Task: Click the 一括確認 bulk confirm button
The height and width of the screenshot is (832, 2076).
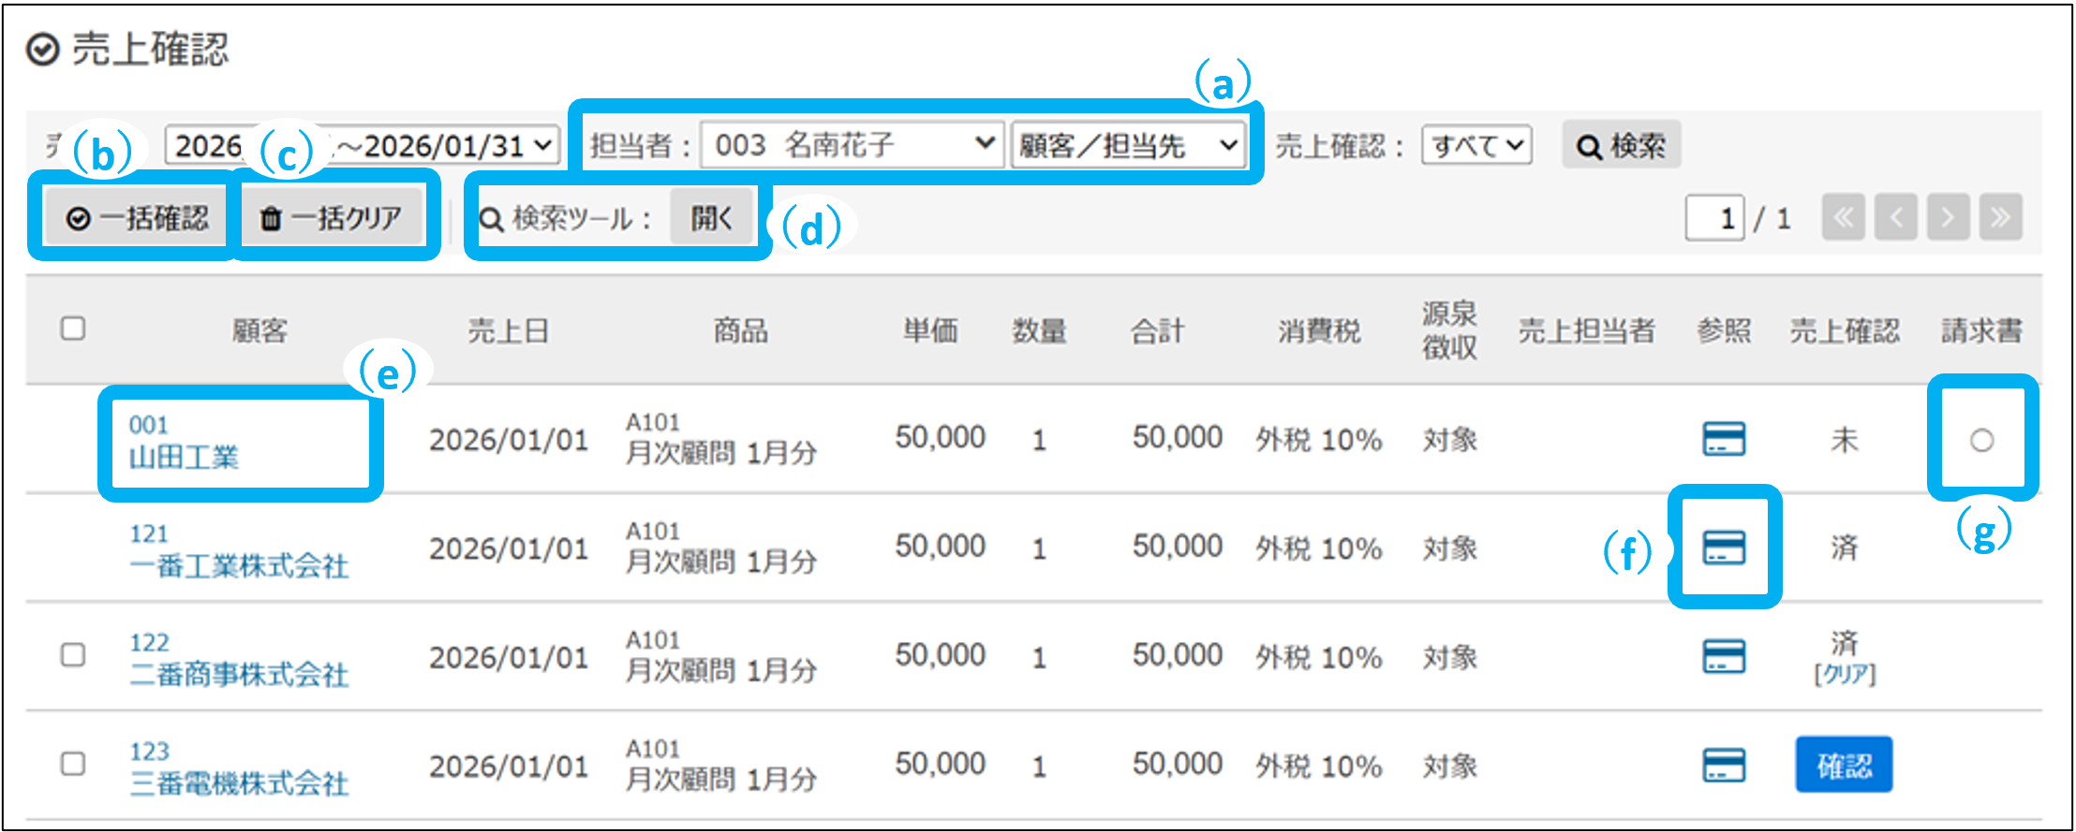Action: click(x=137, y=218)
